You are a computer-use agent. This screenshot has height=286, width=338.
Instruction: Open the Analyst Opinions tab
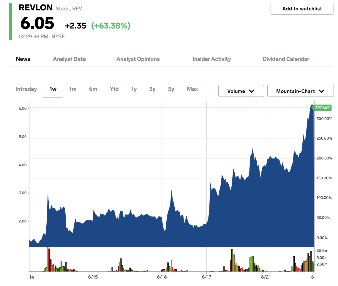138,59
